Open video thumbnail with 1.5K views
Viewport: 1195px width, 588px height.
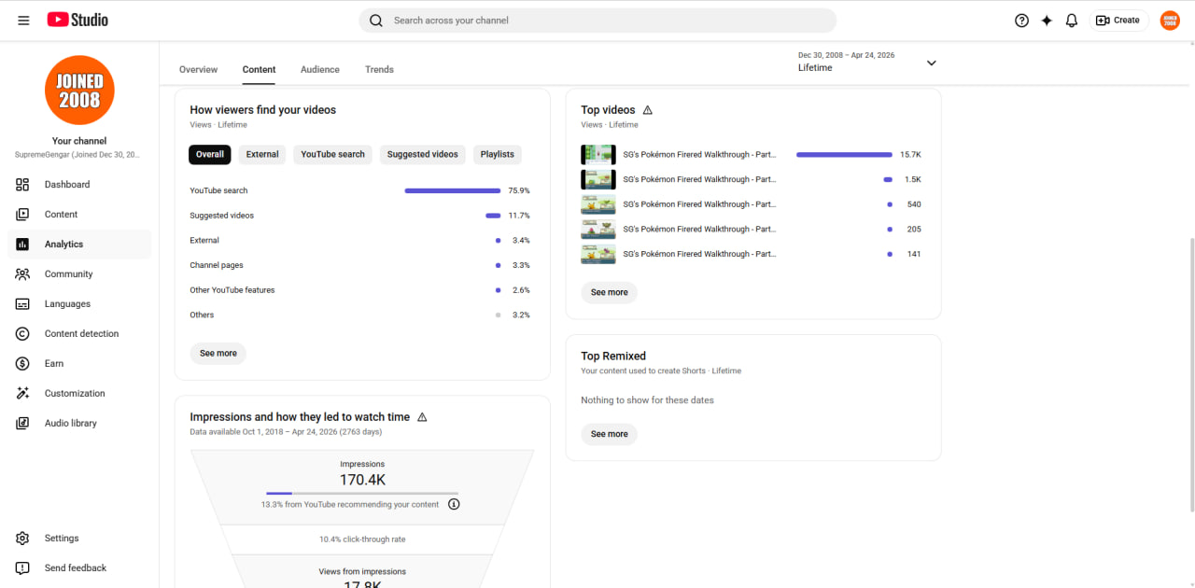tap(598, 179)
